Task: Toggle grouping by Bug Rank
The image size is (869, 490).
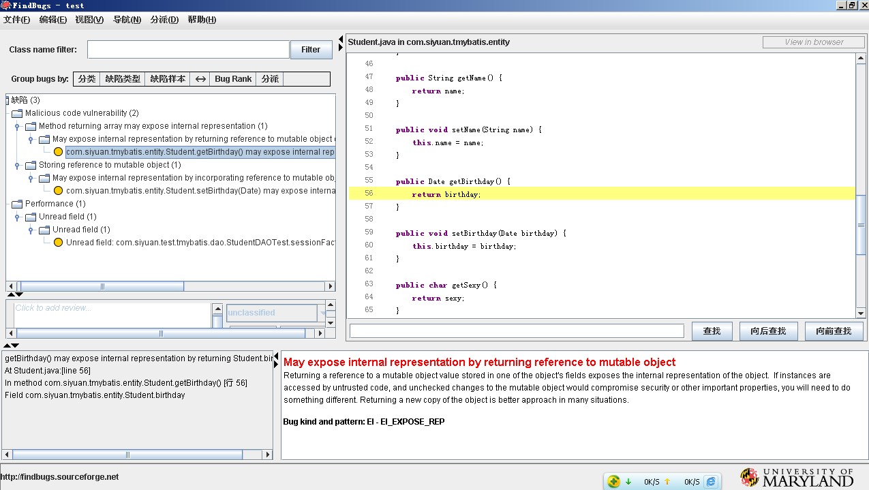Action: (233, 78)
